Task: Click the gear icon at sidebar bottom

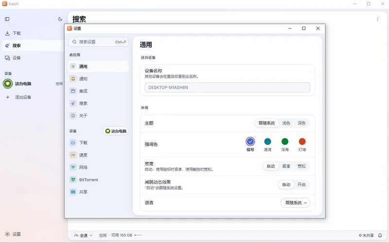Action: (x=7, y=234)
